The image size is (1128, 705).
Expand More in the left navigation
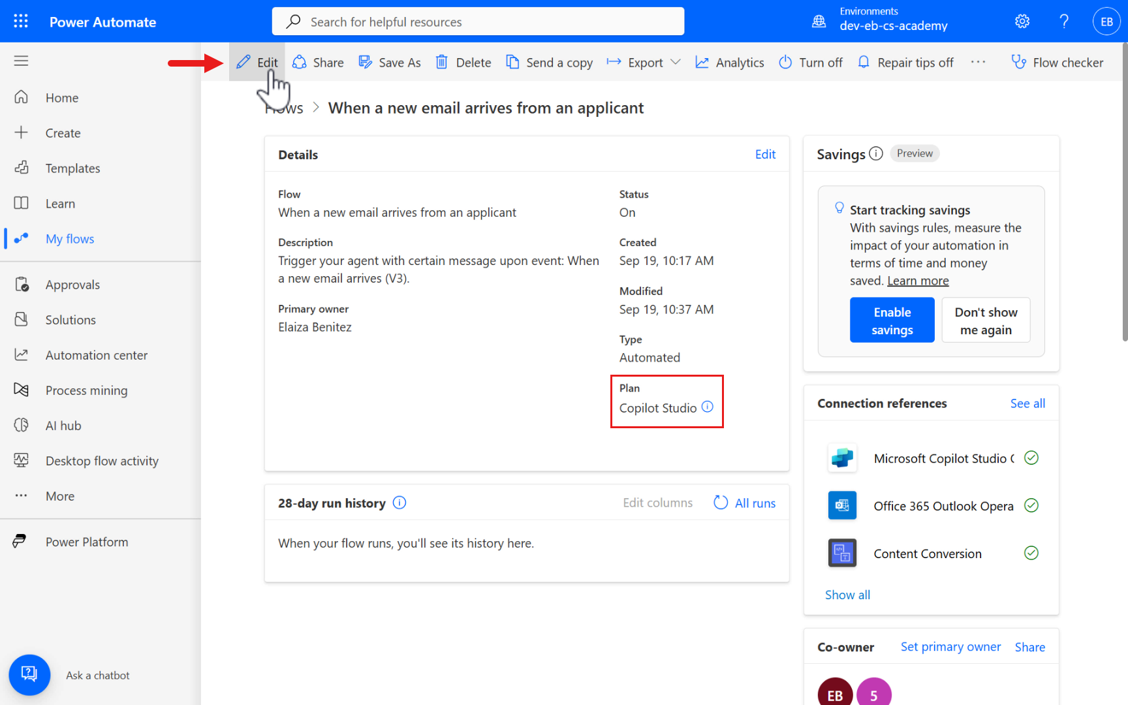[x=59, y=496]
